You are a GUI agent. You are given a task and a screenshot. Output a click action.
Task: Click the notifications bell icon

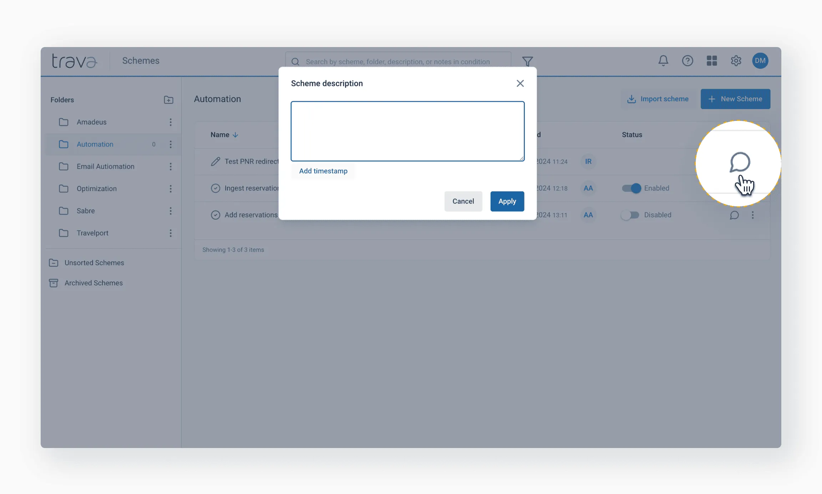point(663,61)
